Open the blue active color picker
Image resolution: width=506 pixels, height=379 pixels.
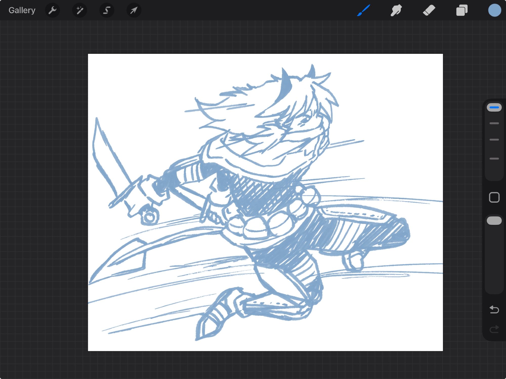click(494, 10)
